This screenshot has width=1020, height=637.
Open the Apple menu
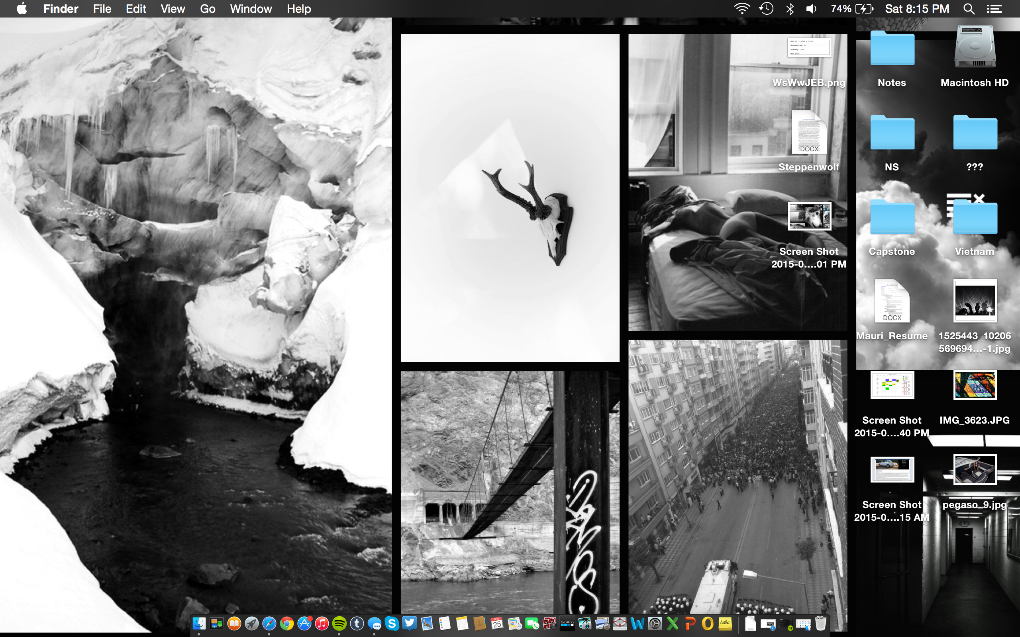22,8
